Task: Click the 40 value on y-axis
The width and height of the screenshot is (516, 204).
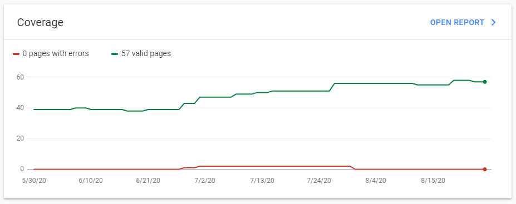Action: pyautogui.click(x=21, y=108)
